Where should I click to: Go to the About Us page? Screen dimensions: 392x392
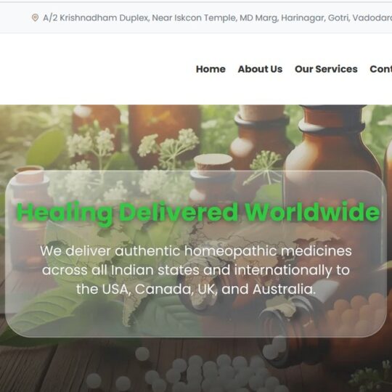pos(260,69)
